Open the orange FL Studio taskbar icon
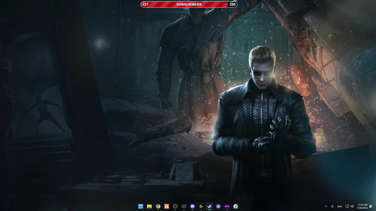 167,206
